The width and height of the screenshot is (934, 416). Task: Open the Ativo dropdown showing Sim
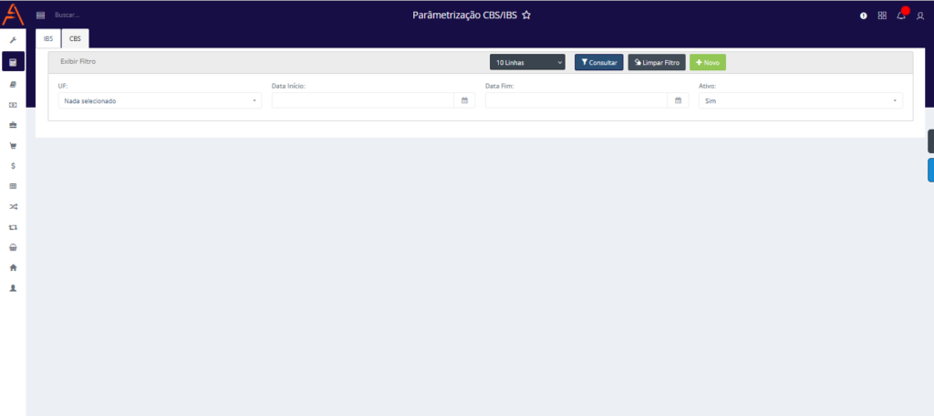tap(800, 101)
